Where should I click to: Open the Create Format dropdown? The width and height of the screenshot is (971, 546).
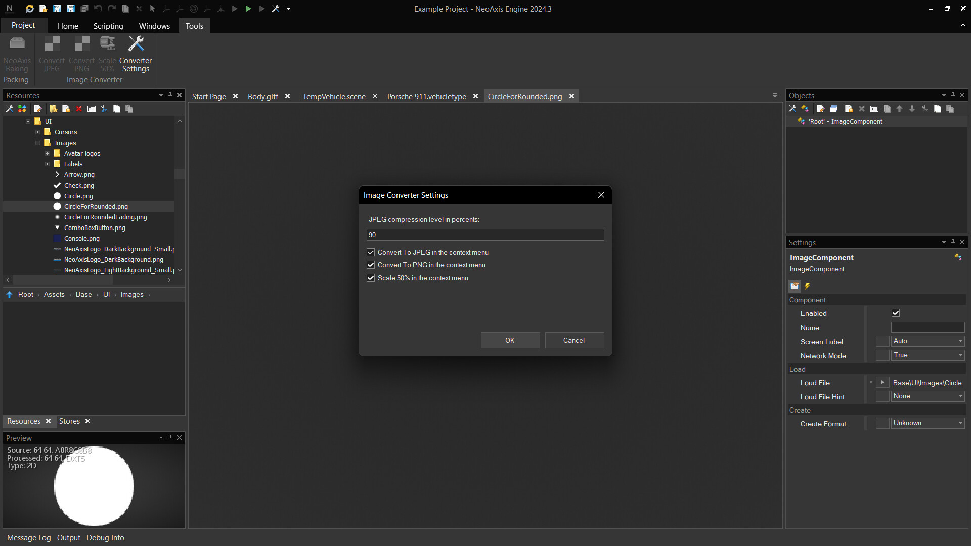(x=928, y=423)
